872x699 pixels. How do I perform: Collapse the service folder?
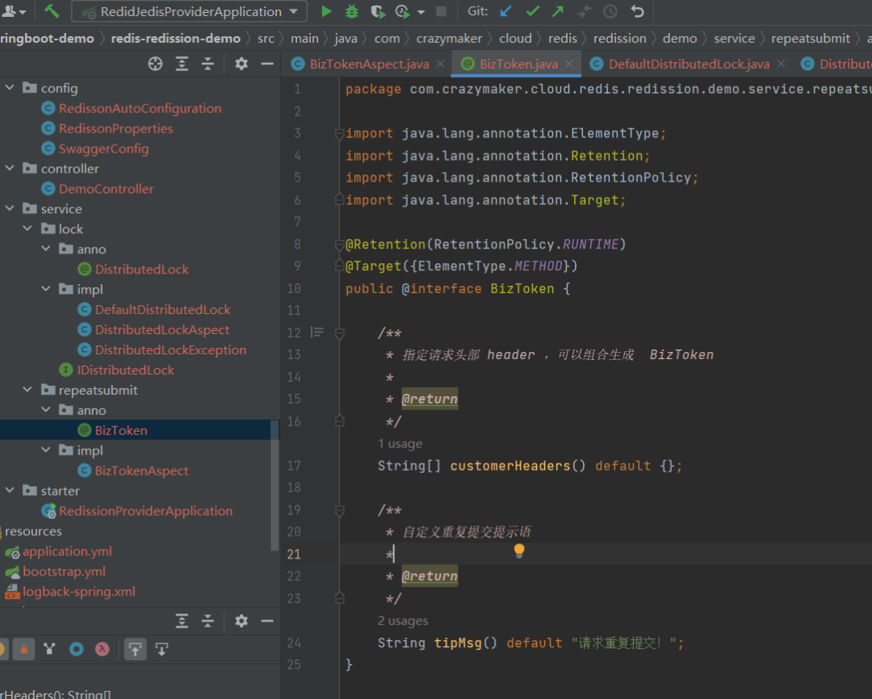click(x=10, y=208)
